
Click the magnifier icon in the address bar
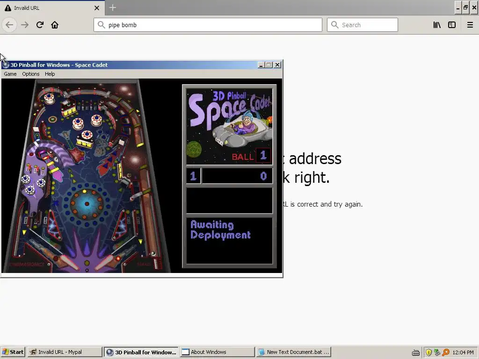pyautogui.click(x=101, y=25)
